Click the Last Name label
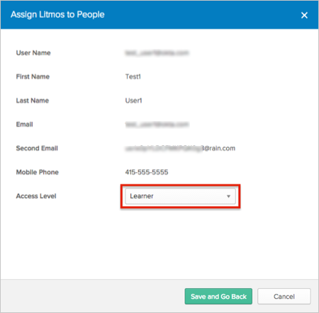The height and width of the screenshot is (313, 319). [33, 101]
